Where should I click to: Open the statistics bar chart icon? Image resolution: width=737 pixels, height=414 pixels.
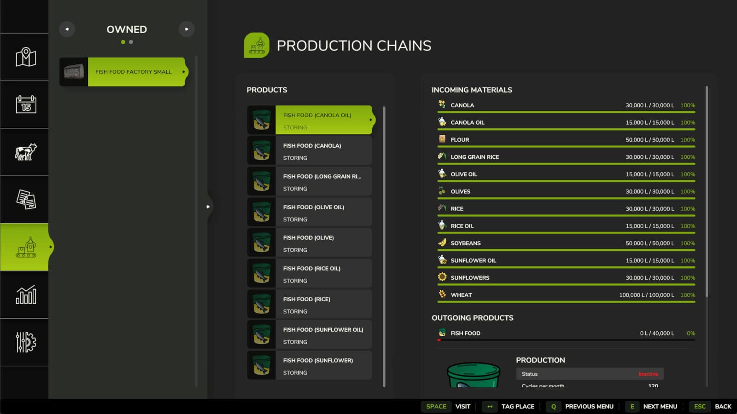(25, 295)
